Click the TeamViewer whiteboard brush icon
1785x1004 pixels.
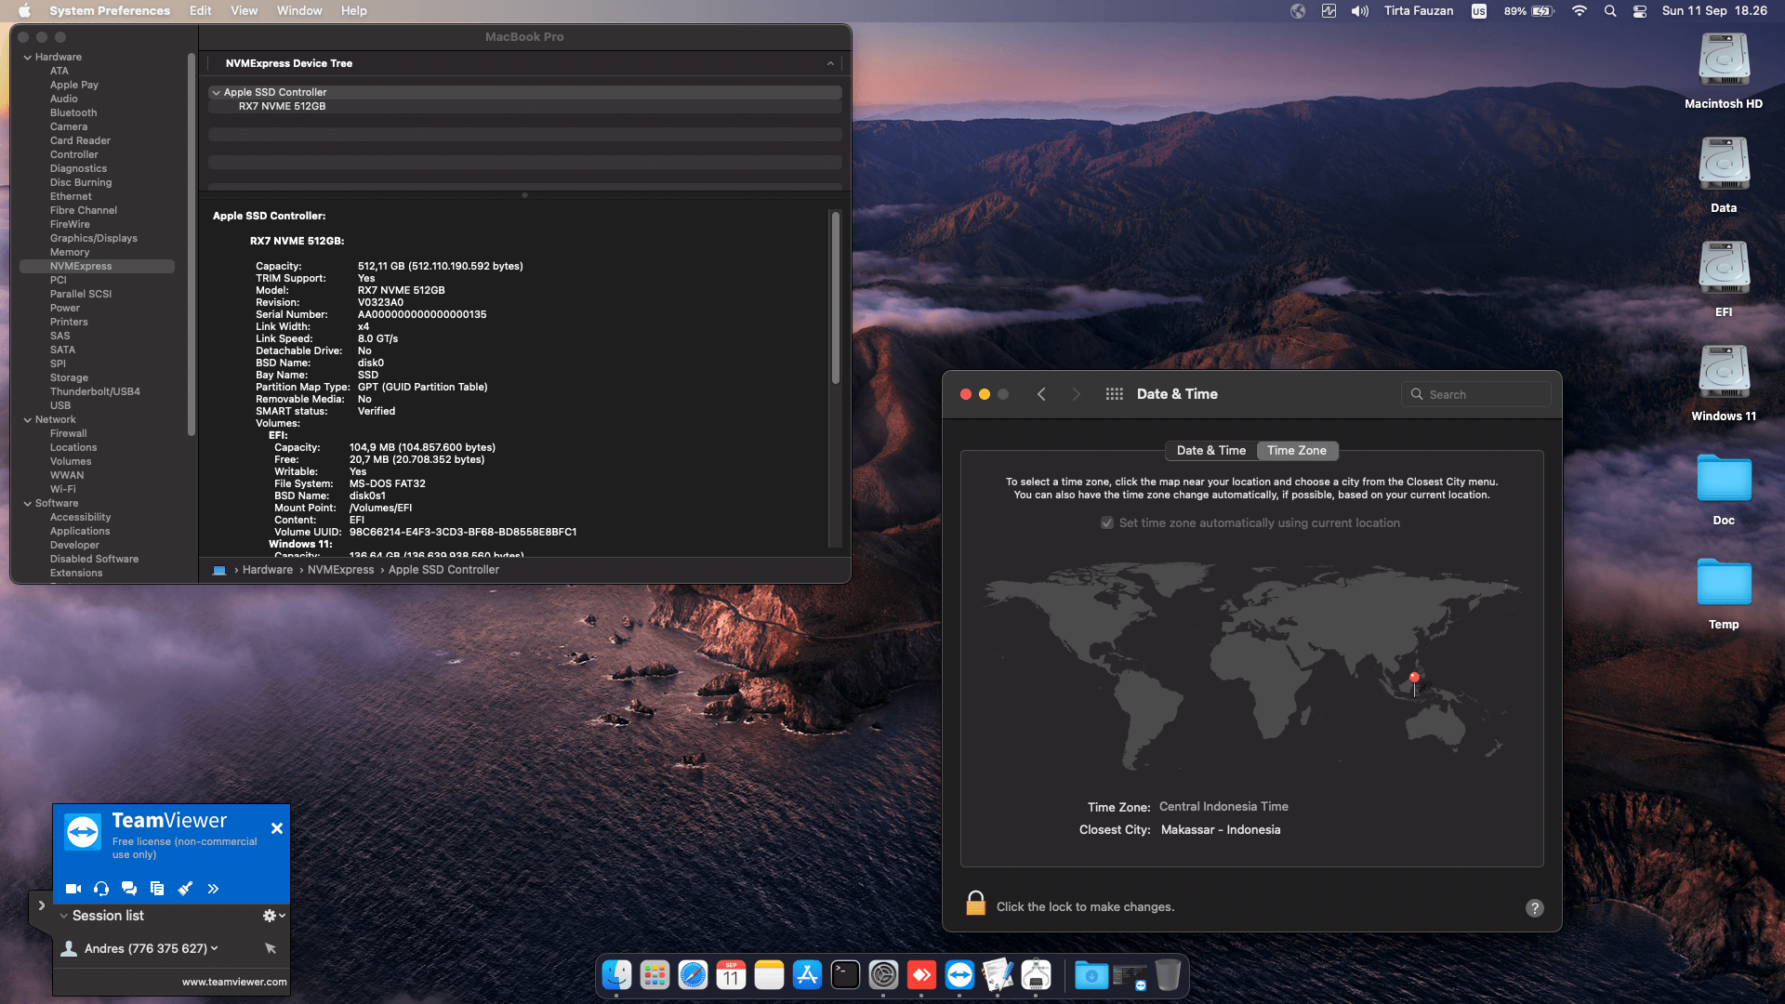click(x=185, y=889)
